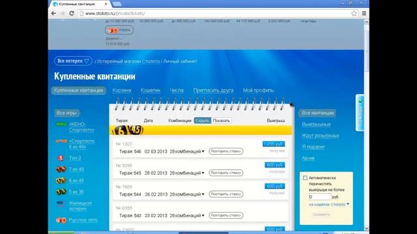Click the 1 055 руб winnings badge
The image size is (417, 234).
pyautogui.click(x=274, y=144)
